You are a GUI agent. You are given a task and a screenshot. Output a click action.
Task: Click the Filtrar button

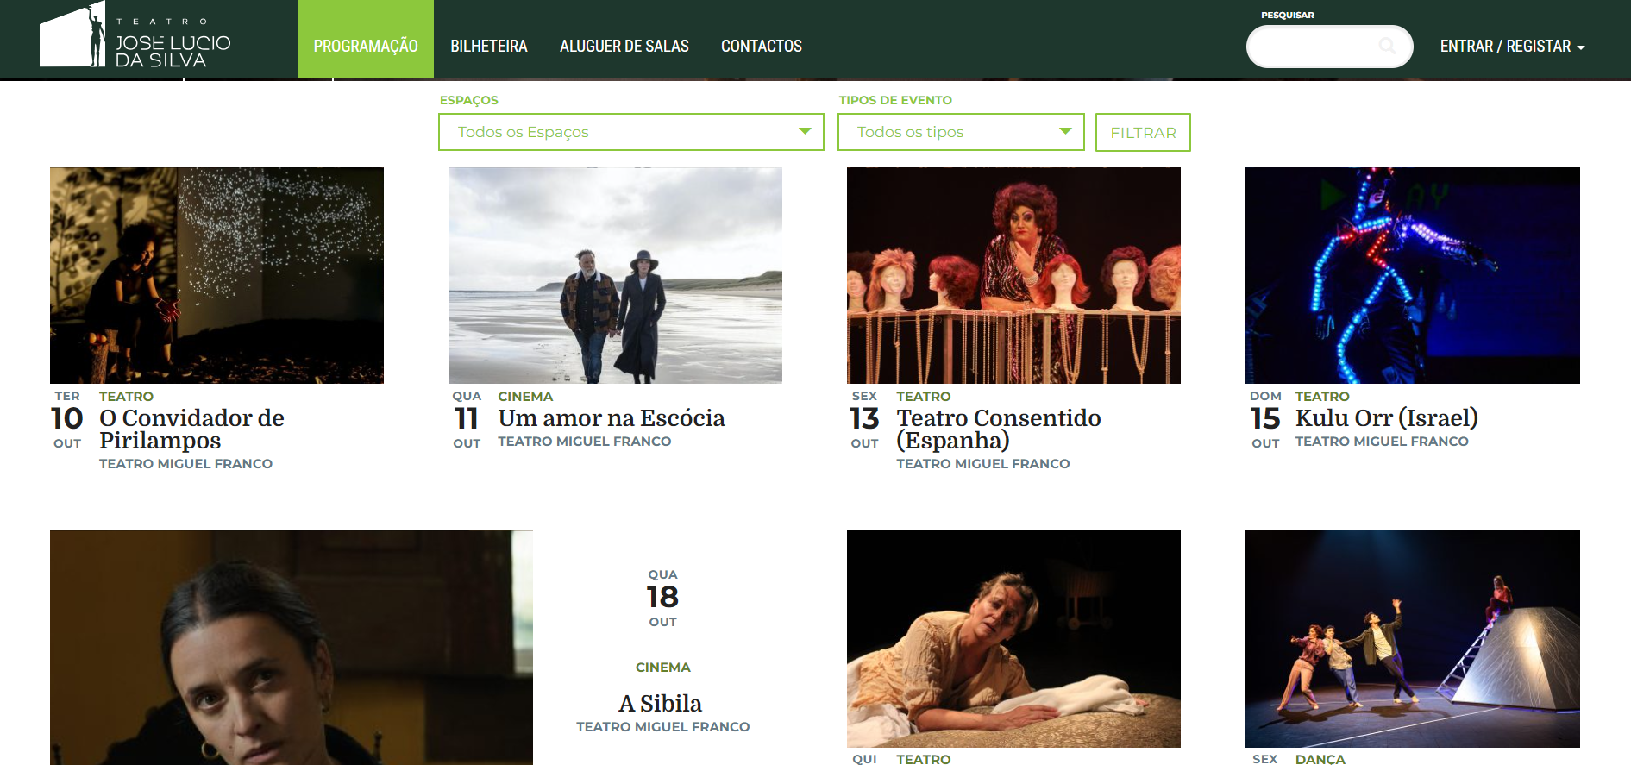coord(1143,133)
